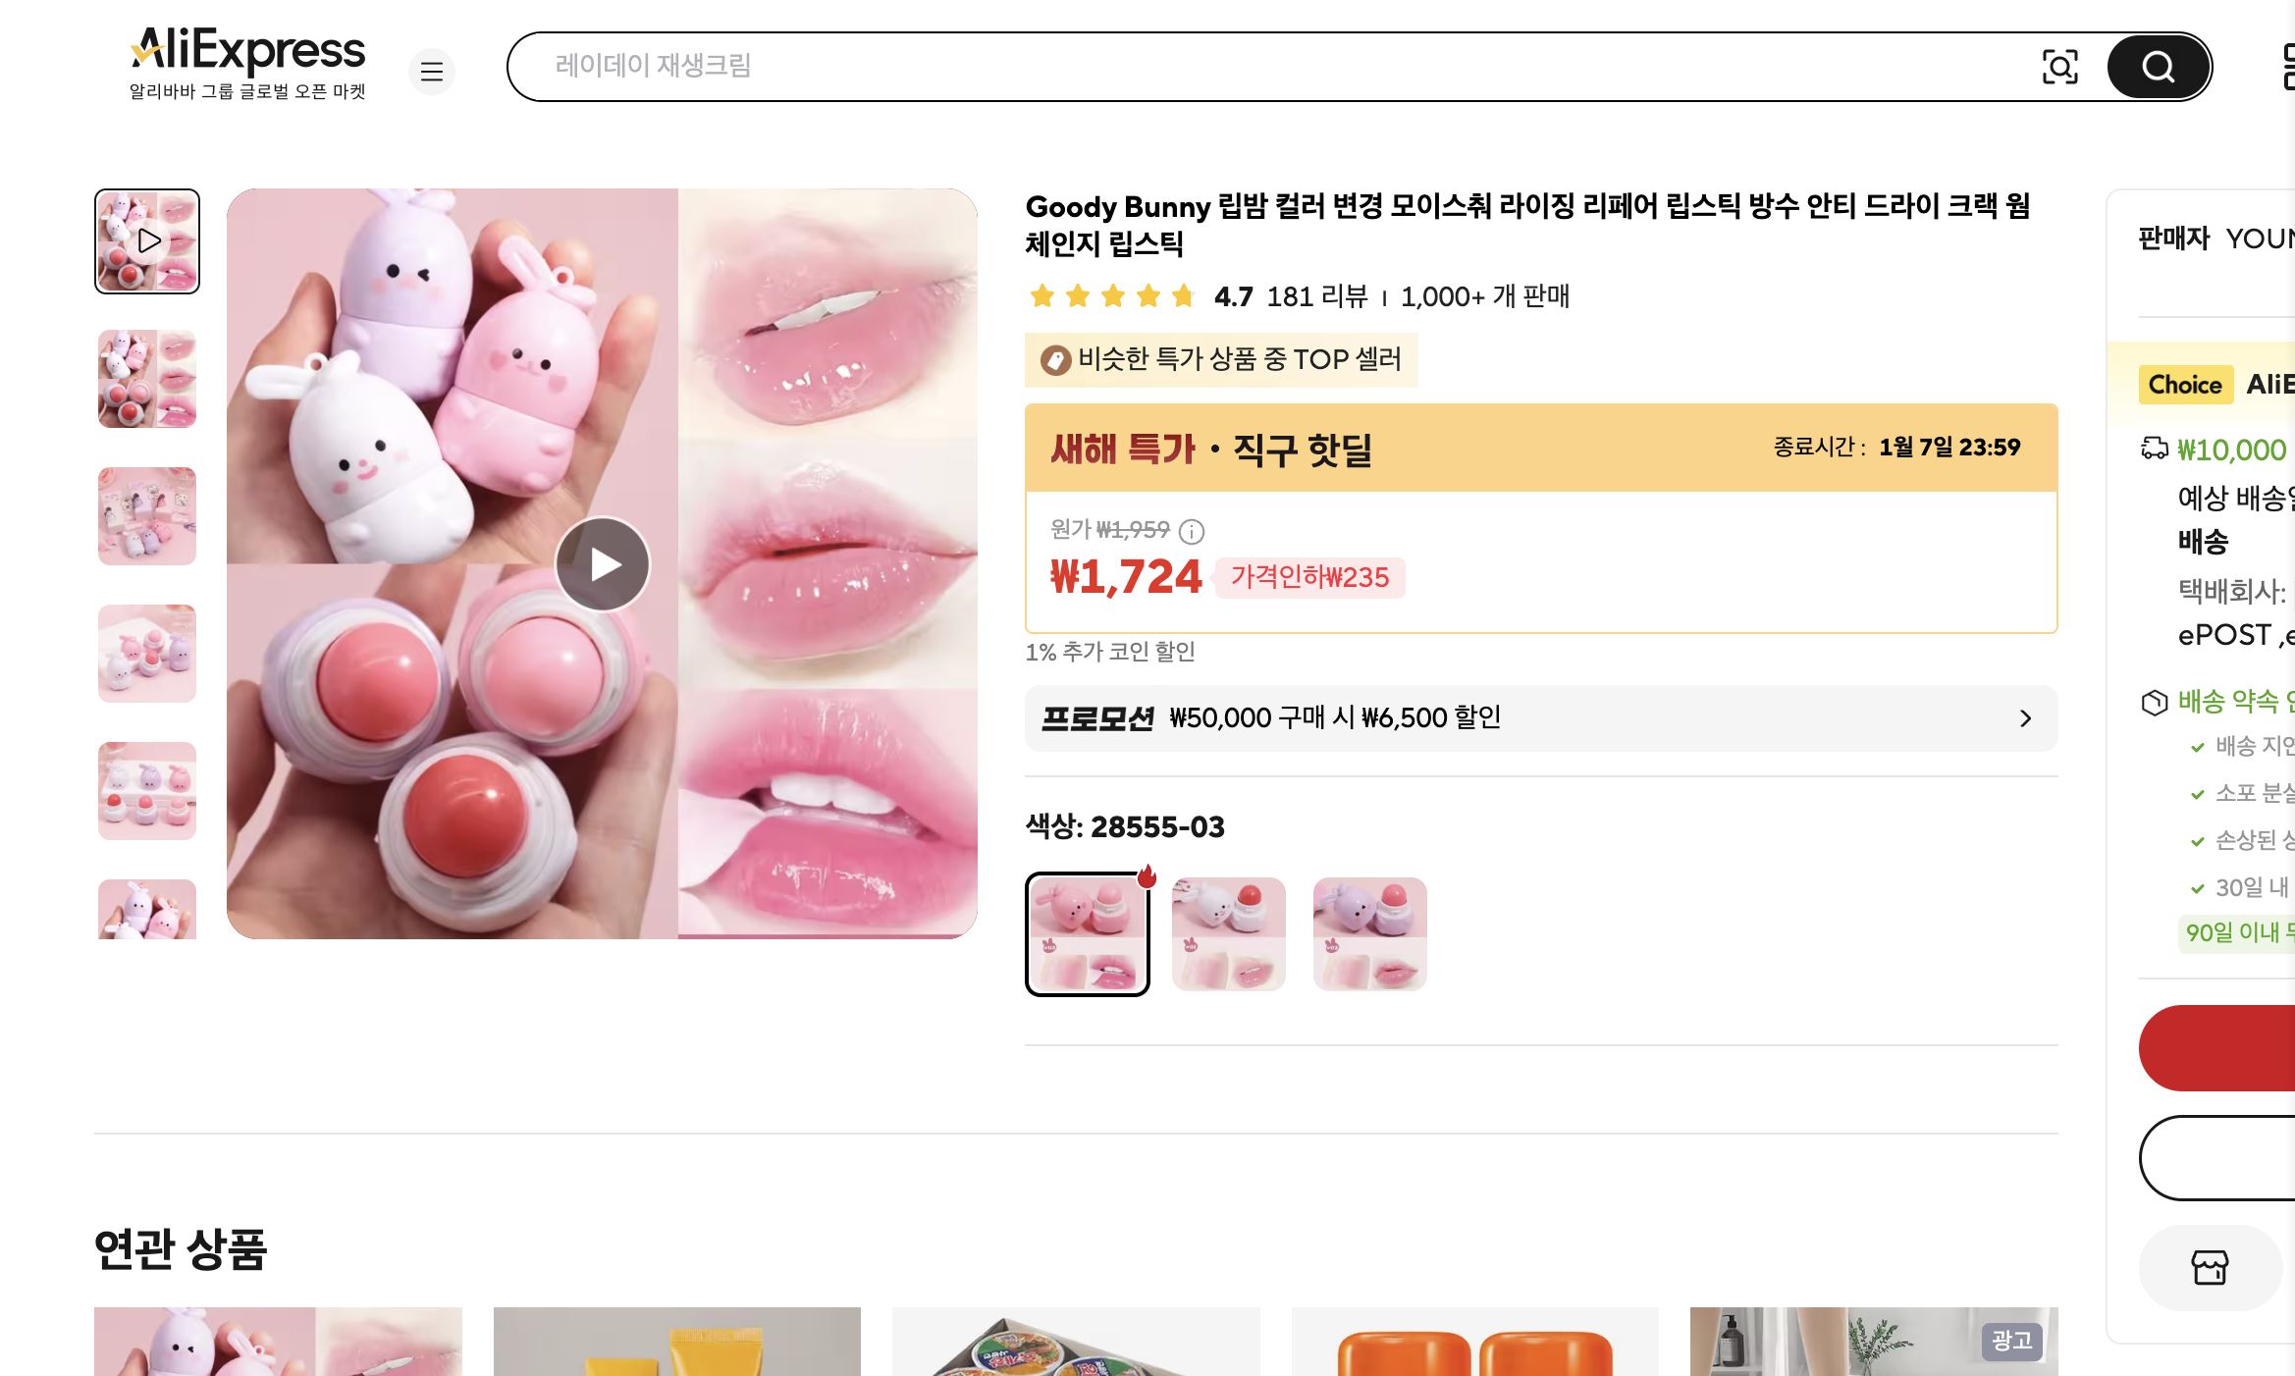Open image search with the camera icon
2295x1376 pixels.
2060,67
